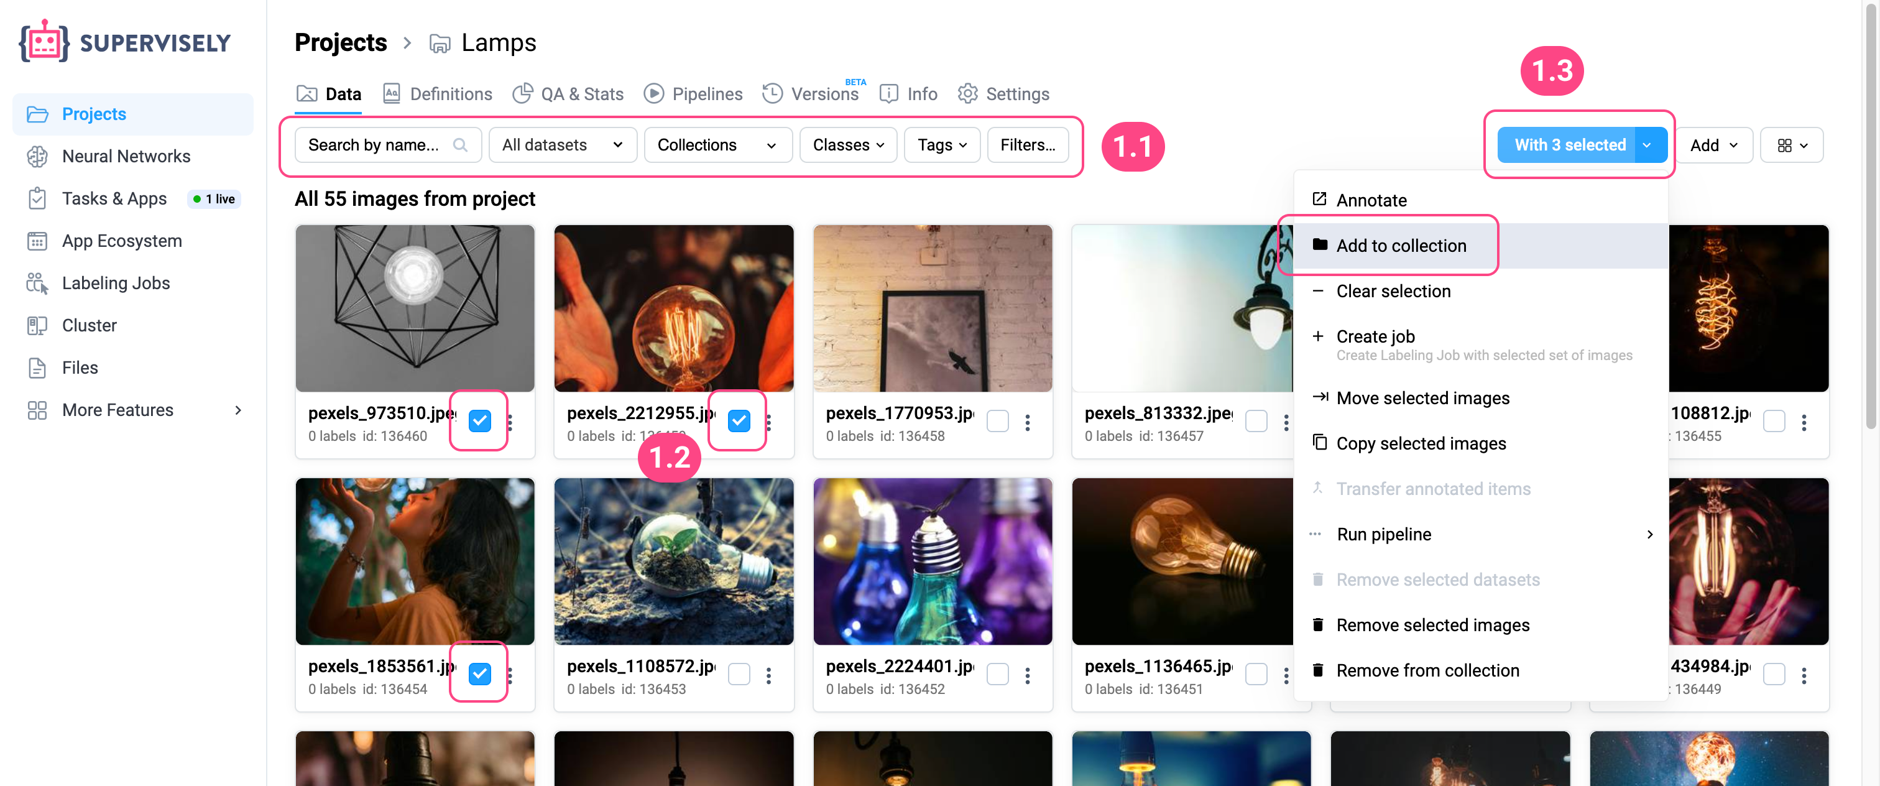Check the pexels_1770953 image checkbox
The height and width of the screenshot is (786, 1880).
tap(998, 421)
